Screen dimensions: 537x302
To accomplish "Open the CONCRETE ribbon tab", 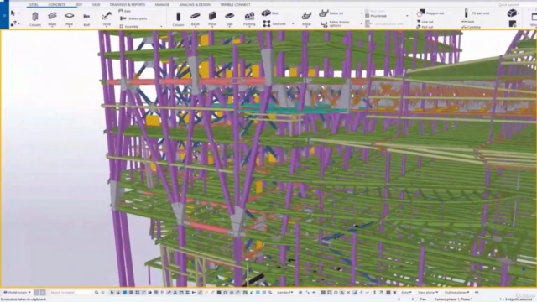I will click(56, 4).
